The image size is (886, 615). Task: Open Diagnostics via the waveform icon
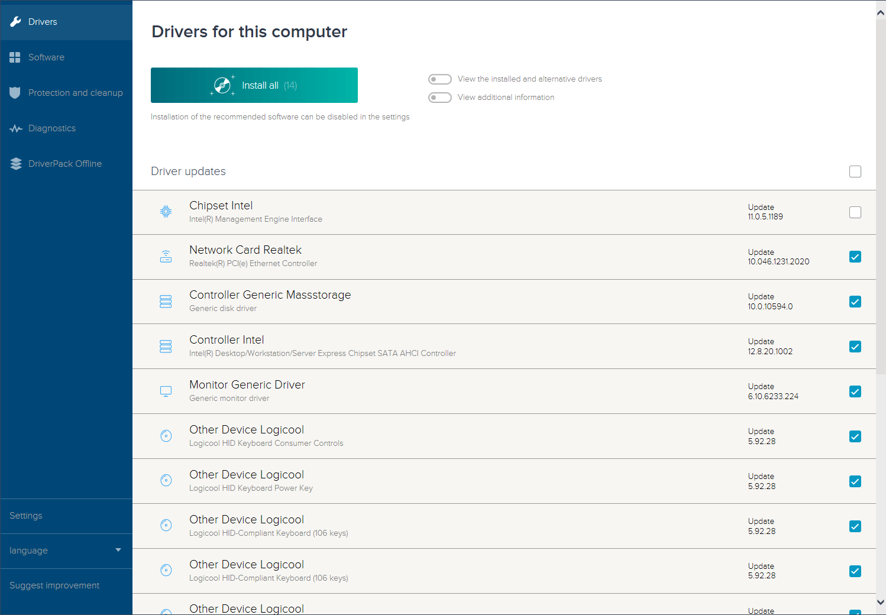click(x=15, y=128)
